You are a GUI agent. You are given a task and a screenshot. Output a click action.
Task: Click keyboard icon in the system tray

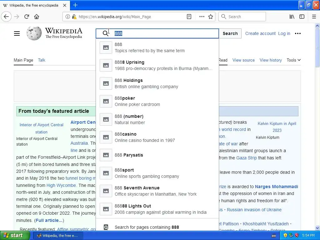[x=274, y=236]
